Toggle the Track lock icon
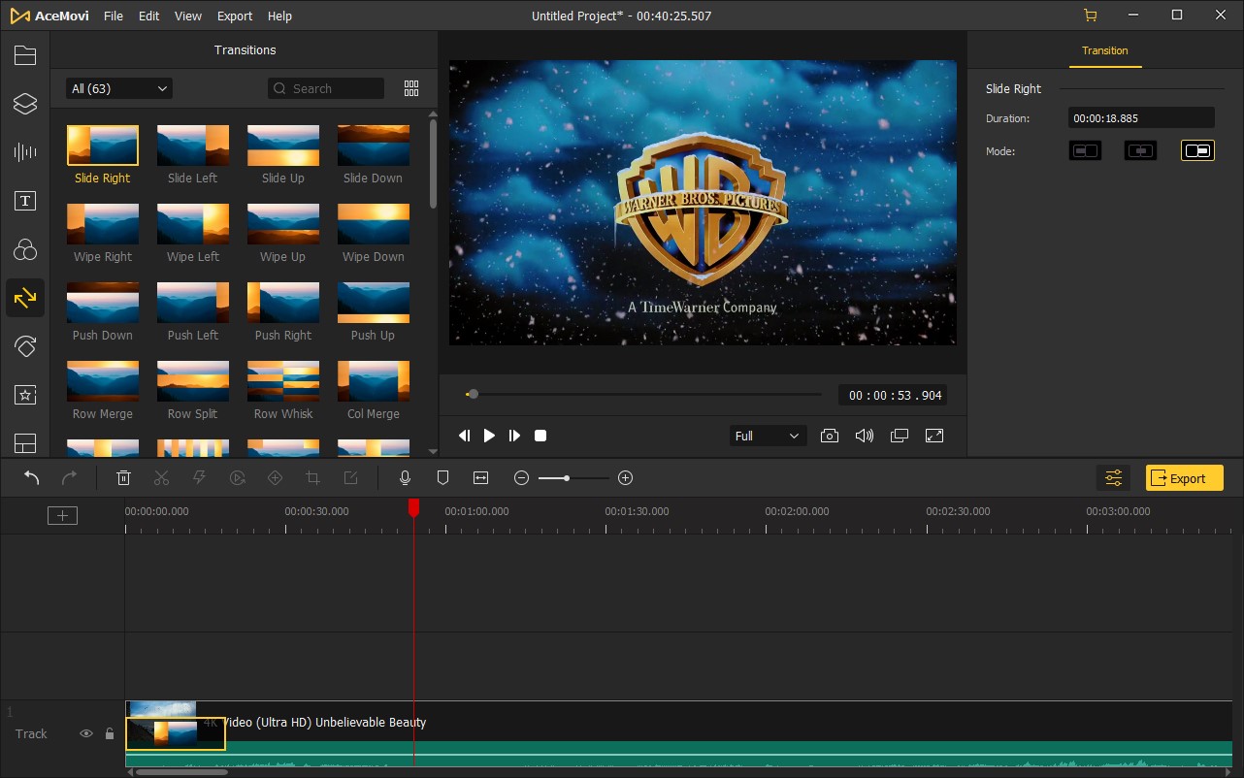This screenshot has height=778, width=1244. click(110, 734)
